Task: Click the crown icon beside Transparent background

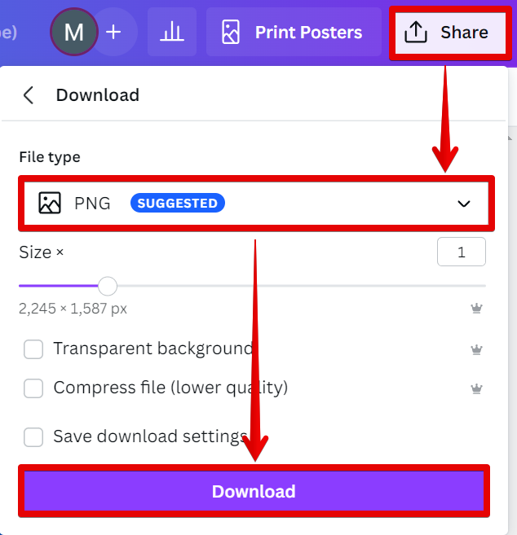Action: pos(476,349)
